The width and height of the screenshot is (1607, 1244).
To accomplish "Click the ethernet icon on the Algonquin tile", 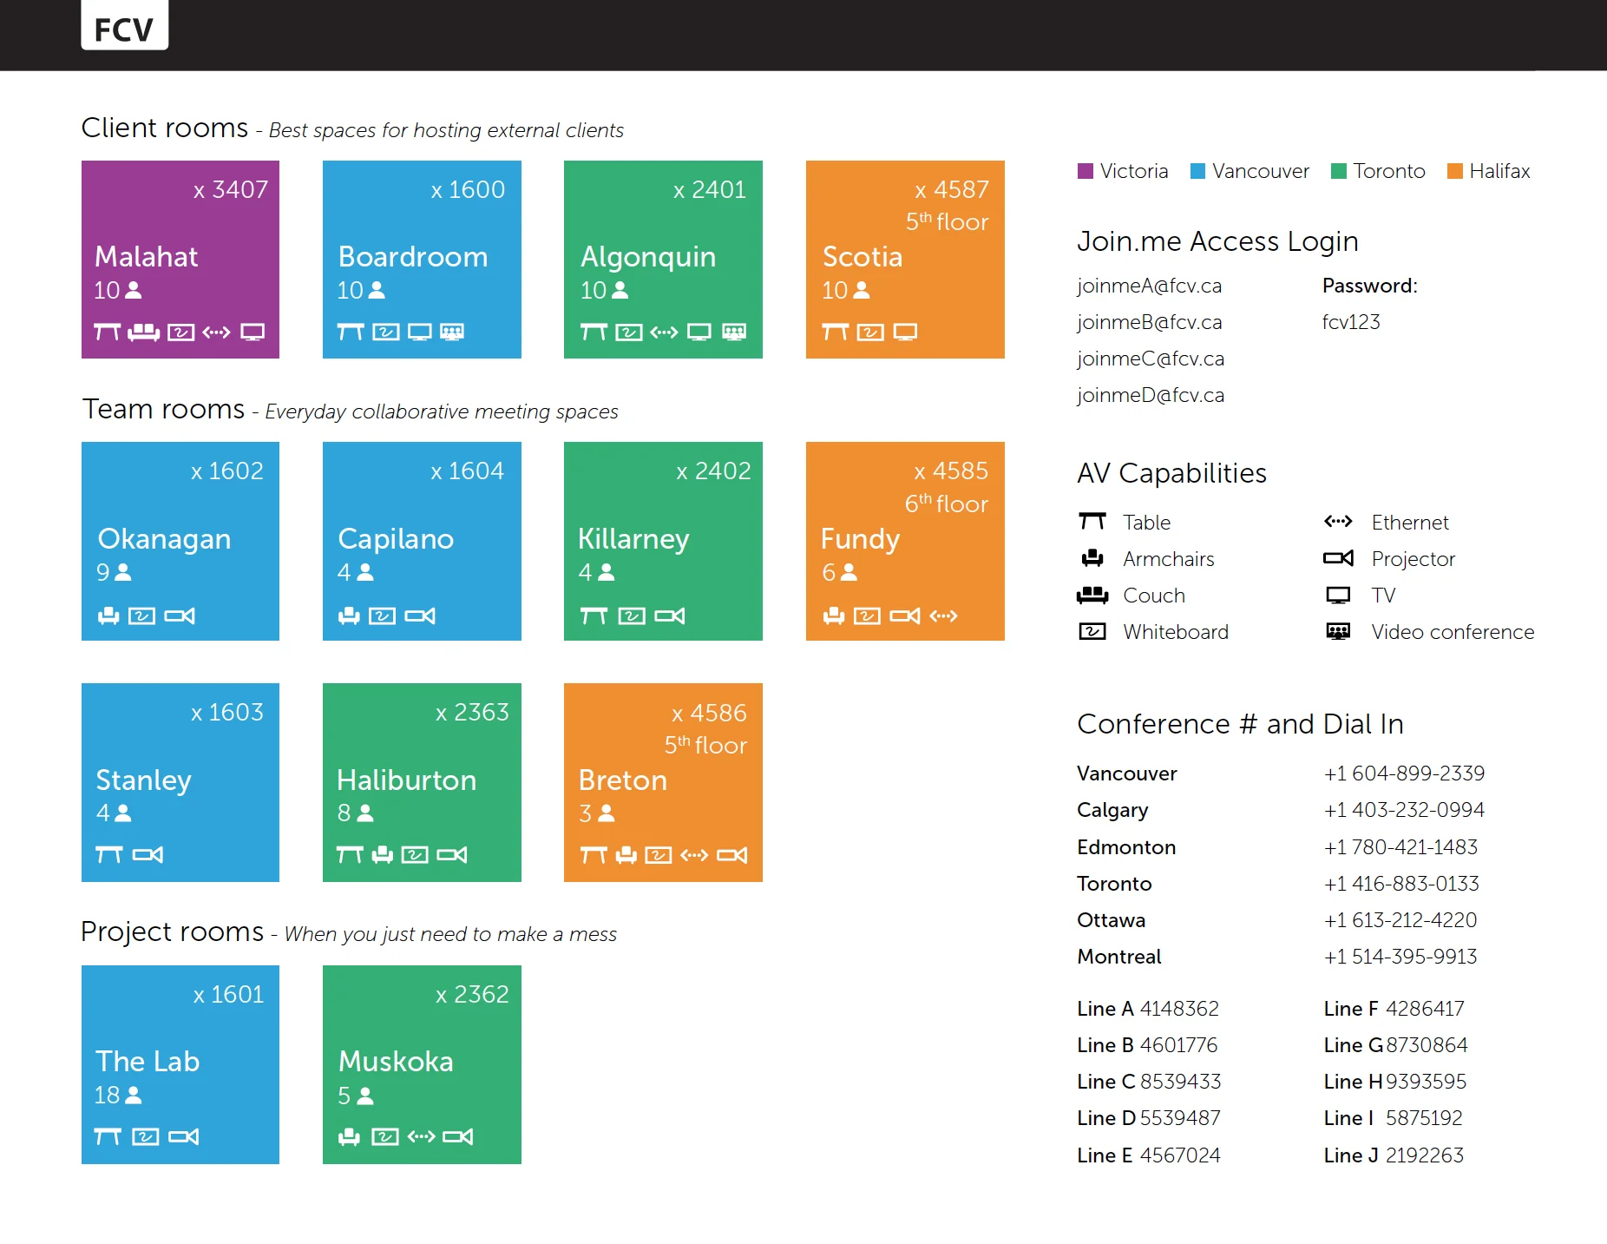I will 664,332.
